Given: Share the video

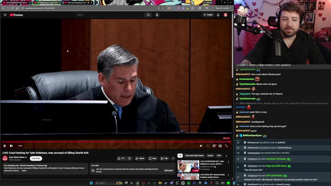Looking at the screenshot, I should click(x=140, y=158).
